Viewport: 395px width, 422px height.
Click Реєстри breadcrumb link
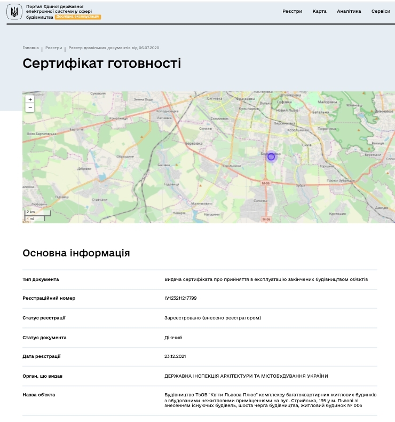click(53, 48)
